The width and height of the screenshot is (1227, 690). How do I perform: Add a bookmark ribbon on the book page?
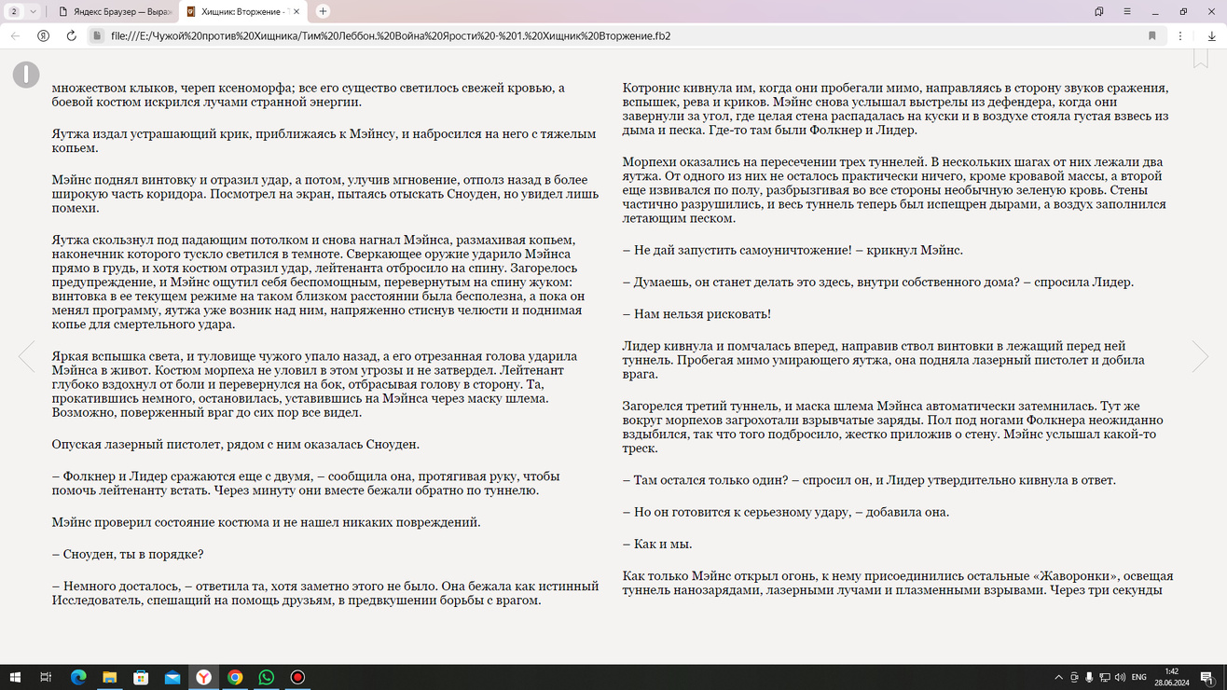click(x=1201, y=59)
